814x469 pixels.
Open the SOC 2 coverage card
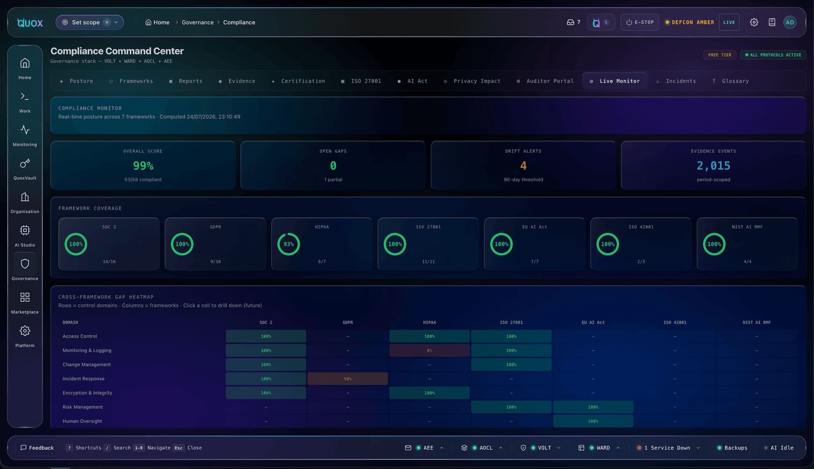109,244
